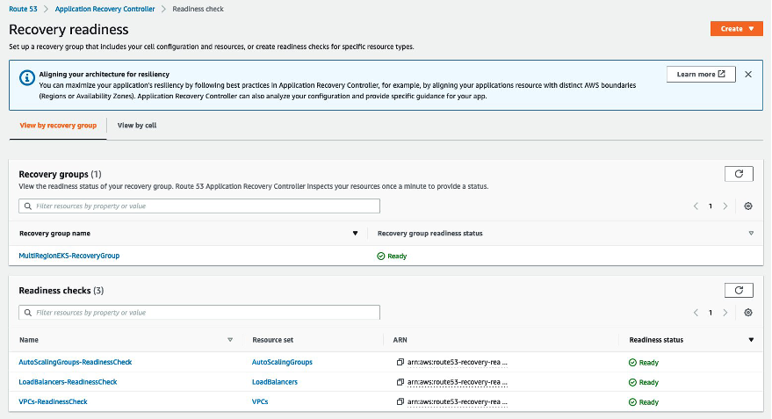
Task: Sort by Recovery group name column
Action: 355,234
